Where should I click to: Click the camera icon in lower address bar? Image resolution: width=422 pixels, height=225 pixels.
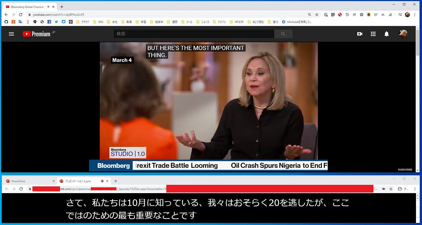(384, 189)
